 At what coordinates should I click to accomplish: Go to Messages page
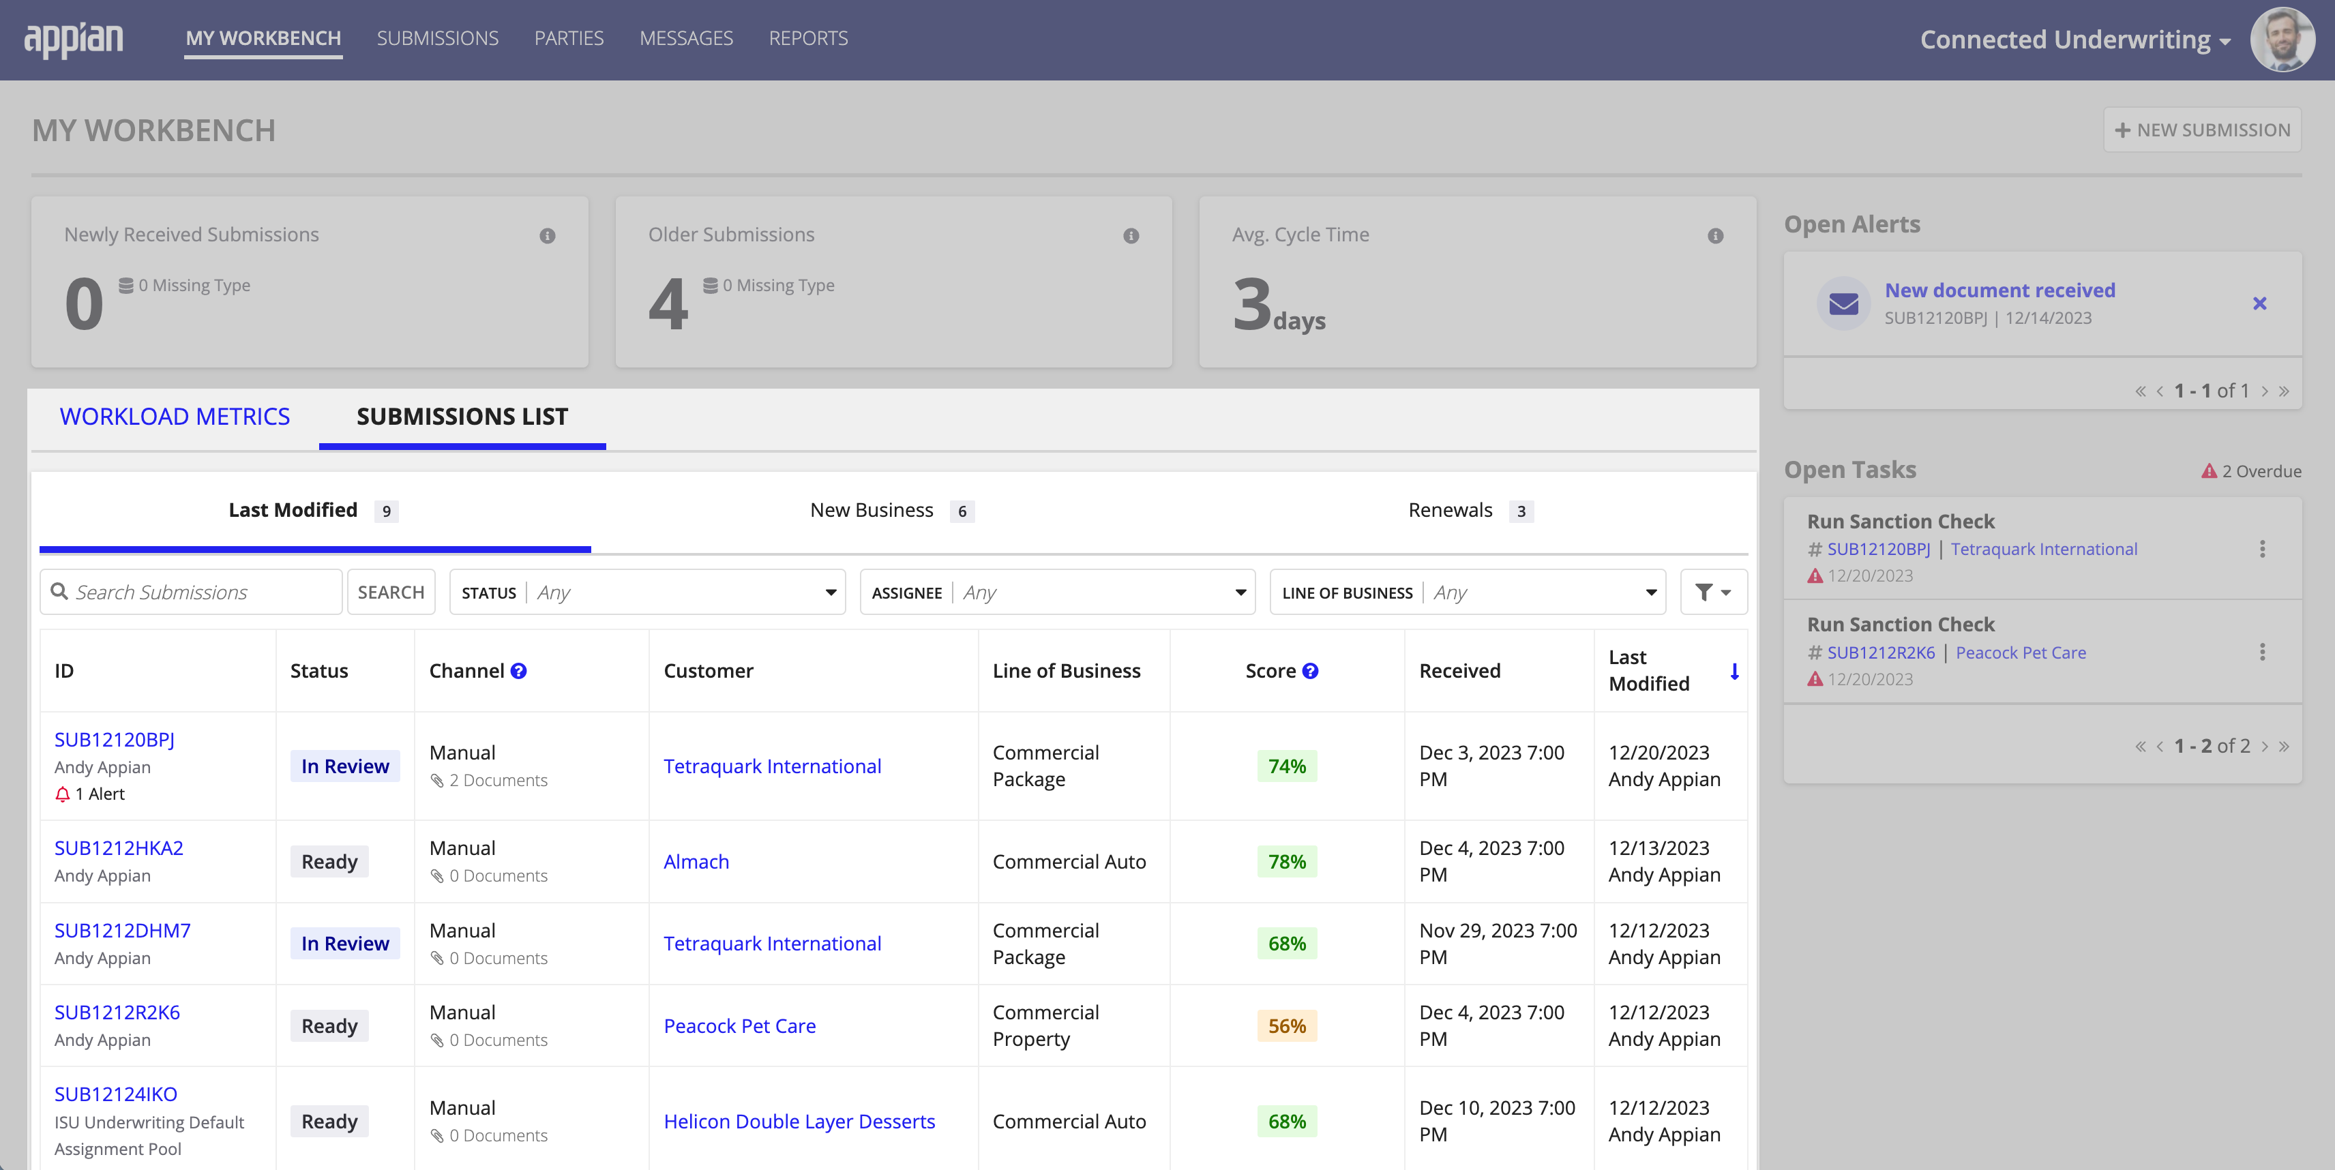[x=686, y=38]
